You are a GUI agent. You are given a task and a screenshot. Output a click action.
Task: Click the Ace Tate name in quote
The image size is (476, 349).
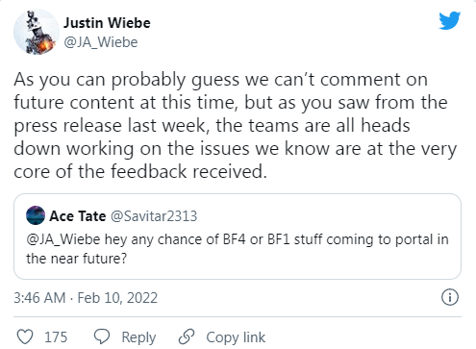78,216
